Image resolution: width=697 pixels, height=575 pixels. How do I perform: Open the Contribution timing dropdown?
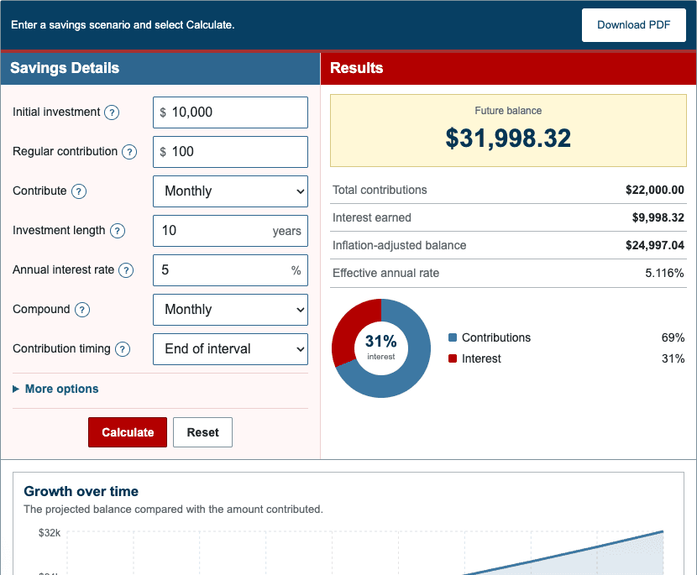pos(230,349)
